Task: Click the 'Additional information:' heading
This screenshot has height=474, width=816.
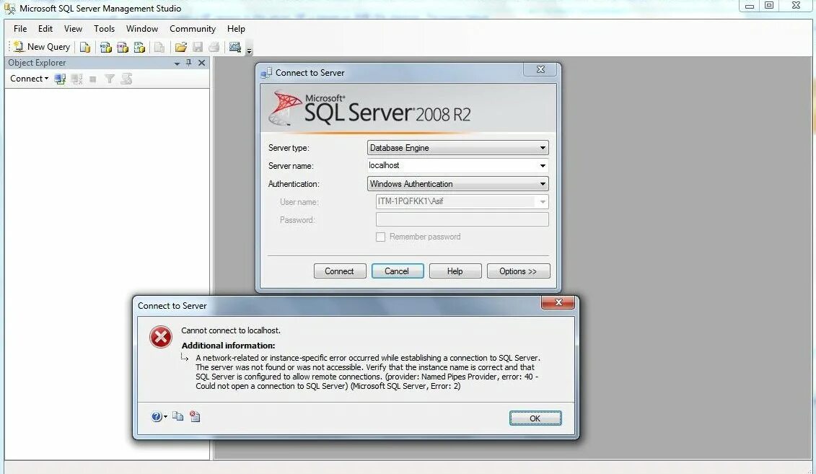Action: coord(229,346)
